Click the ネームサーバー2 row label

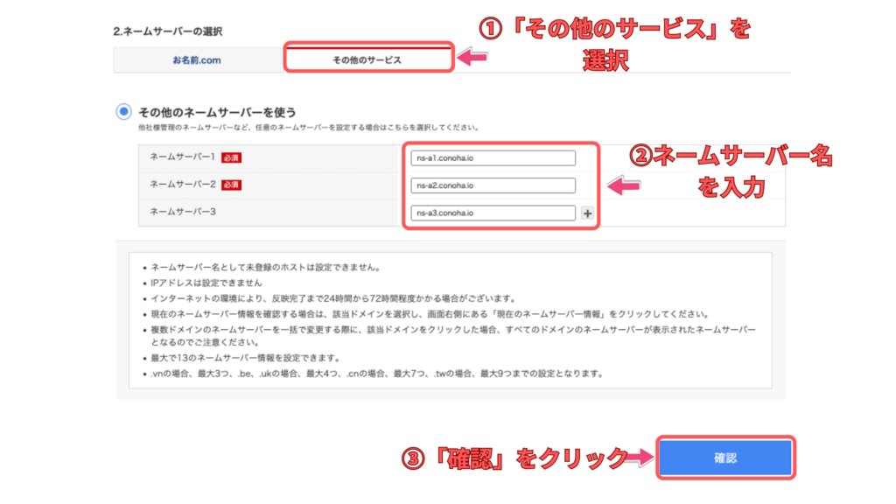pyautogui.click(x=182, y=185)
